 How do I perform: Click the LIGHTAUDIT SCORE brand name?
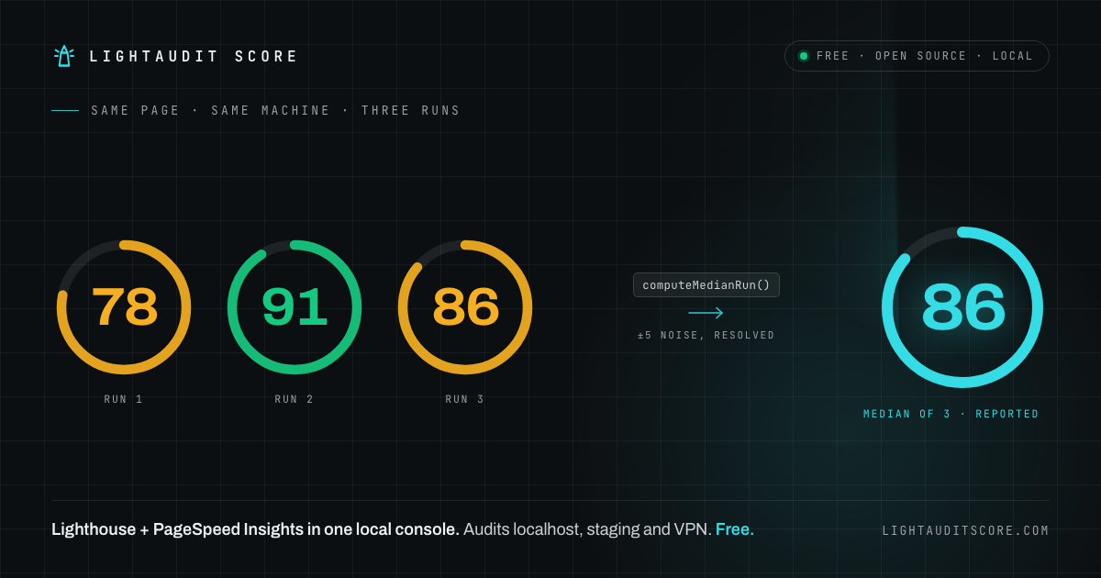pyautogui.click(x=194, y=57)
